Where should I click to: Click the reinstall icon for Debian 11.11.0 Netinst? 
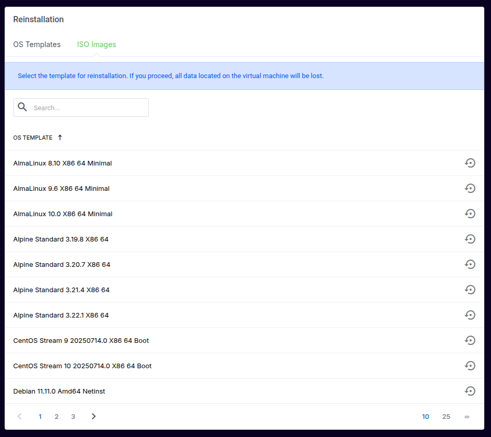tap(470, 391)
